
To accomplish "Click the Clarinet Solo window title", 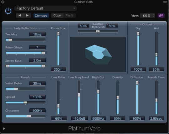I will (x=84, y=2).
